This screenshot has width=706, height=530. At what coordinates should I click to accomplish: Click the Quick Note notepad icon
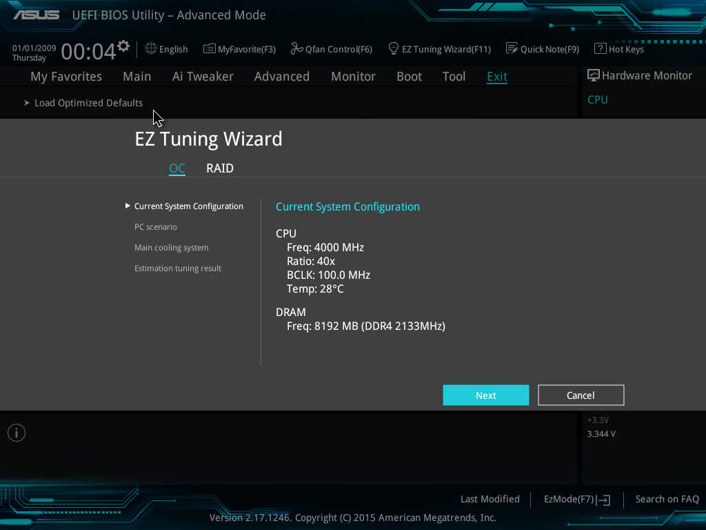point(512,49)
